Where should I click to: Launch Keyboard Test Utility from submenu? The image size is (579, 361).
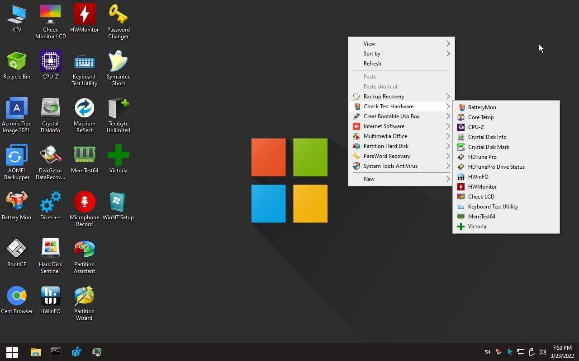tap(506, 207)
